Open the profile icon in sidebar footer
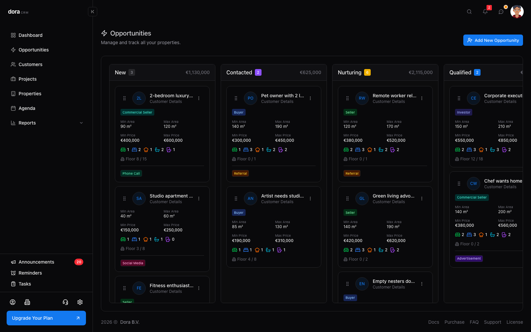531x332 pixels. pos(13,302)
